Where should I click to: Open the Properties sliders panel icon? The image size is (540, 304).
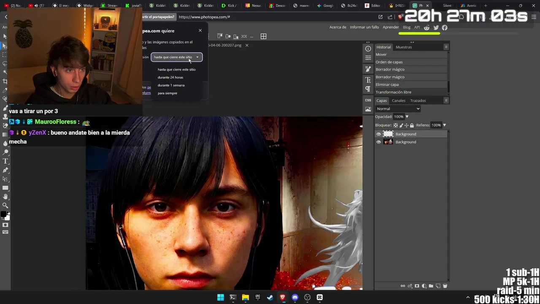pos(368,58)
